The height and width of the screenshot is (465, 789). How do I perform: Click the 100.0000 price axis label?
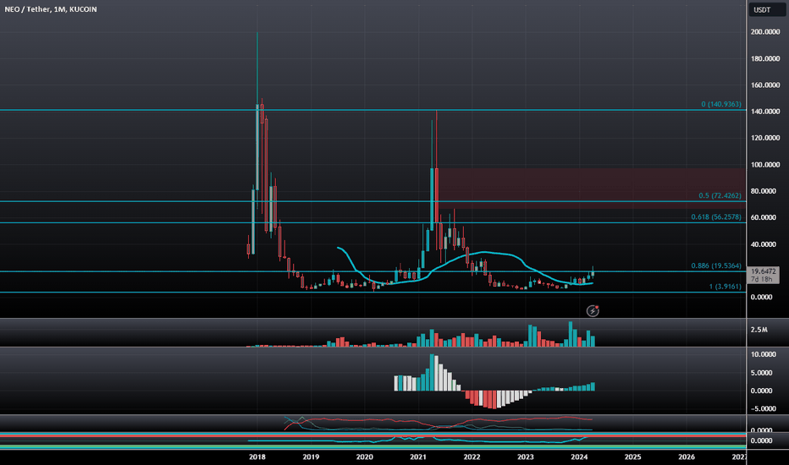(x=764, y=164)
